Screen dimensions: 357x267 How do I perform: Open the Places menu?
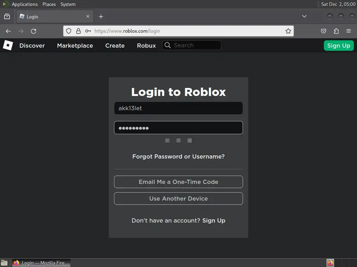(49, 4)
